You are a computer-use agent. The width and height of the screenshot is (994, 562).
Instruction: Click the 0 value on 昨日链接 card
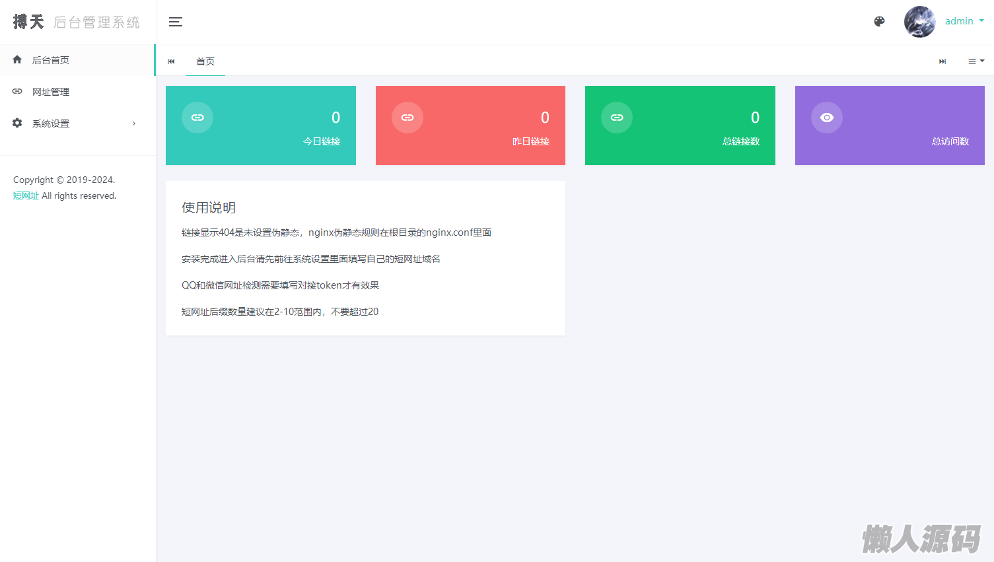(545, 118)
